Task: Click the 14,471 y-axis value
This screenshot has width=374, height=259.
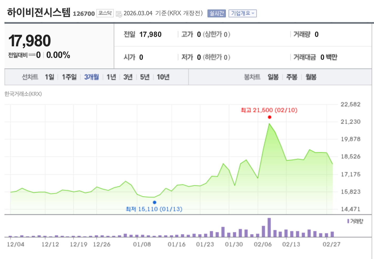Action: [x=351, y=209]
